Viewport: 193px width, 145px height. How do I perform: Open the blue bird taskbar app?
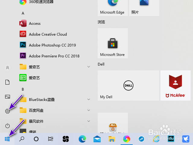pyautogui.click(x=186, y=139)
